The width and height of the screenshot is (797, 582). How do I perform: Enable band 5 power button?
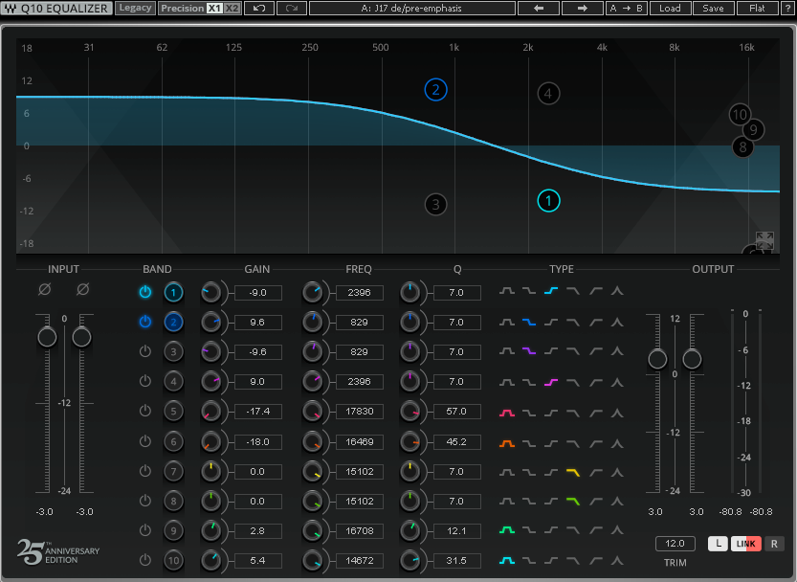(x=145, y=411)
